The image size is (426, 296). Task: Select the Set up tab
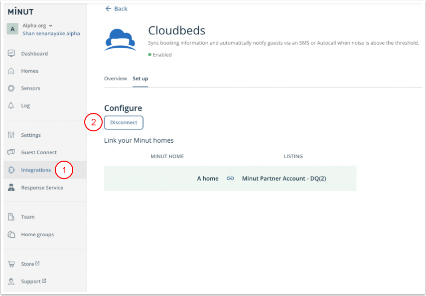(140, 79)
